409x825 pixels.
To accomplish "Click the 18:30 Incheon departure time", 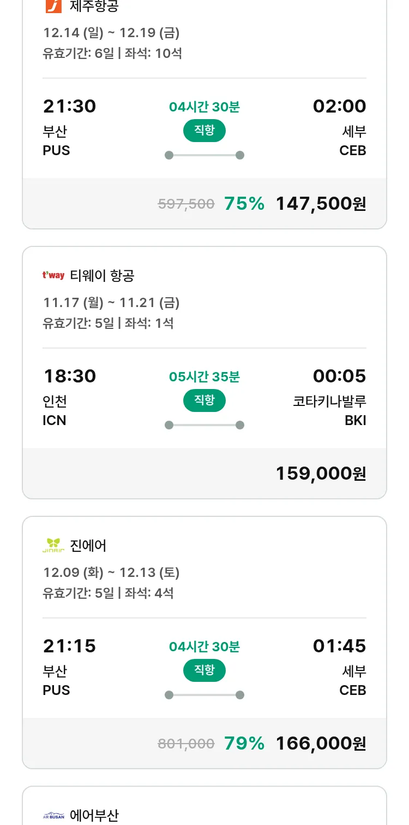I will pyautogui.click(x=70, y=376).
